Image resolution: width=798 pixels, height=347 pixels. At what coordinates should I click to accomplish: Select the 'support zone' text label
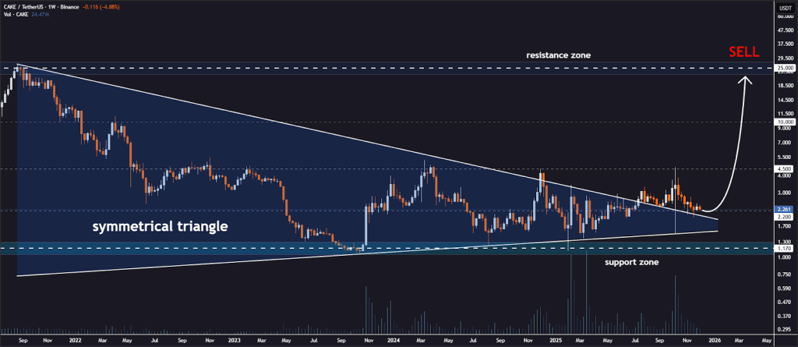[631, 263]
